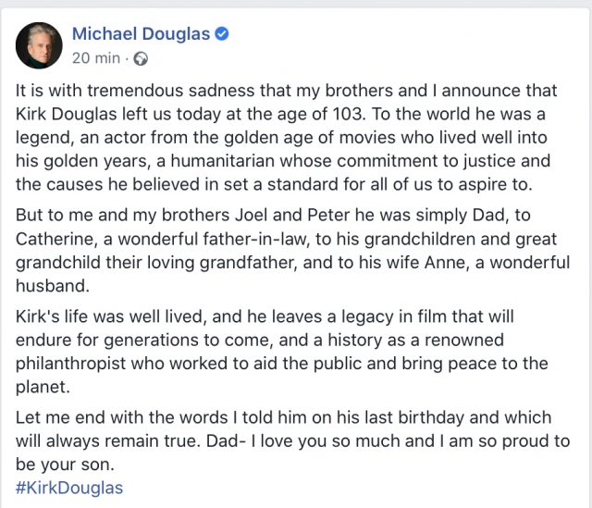Viewport: 592px width, 508px height.
Task: Click the words 'be your son.'
Action: point(65,465)
